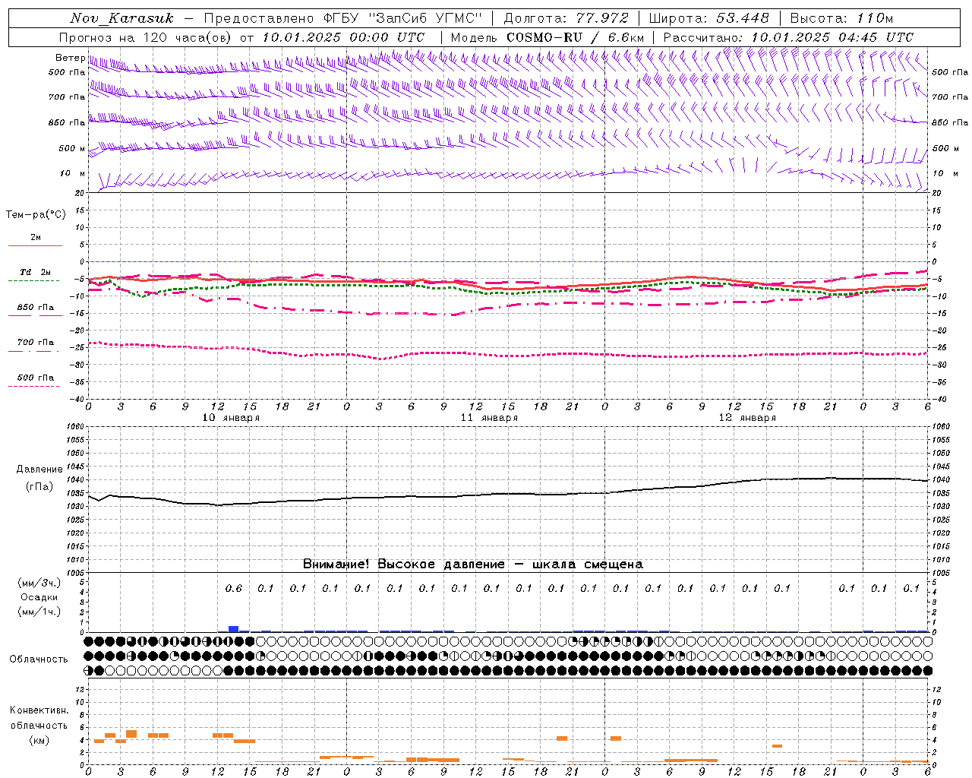Click the (мм/1ч.) precipitation unit label
Screen dimensions: 972x778
pyautogui.click(x=39, y=612)
